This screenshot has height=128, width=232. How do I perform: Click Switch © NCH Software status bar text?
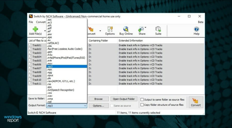pos(42,113)
